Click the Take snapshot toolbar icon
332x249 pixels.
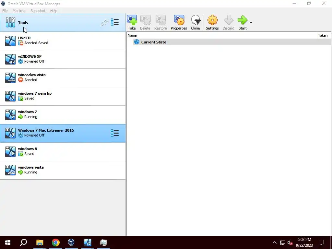[132, 22]
